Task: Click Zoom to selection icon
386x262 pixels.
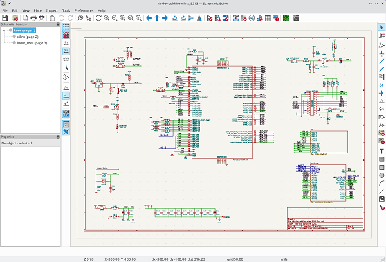Action: 139,18
